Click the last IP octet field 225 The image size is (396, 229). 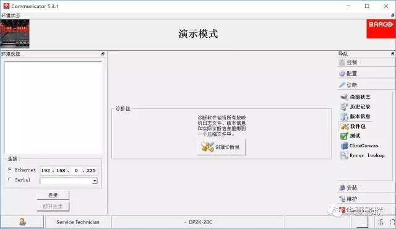(x=91, y=171)
